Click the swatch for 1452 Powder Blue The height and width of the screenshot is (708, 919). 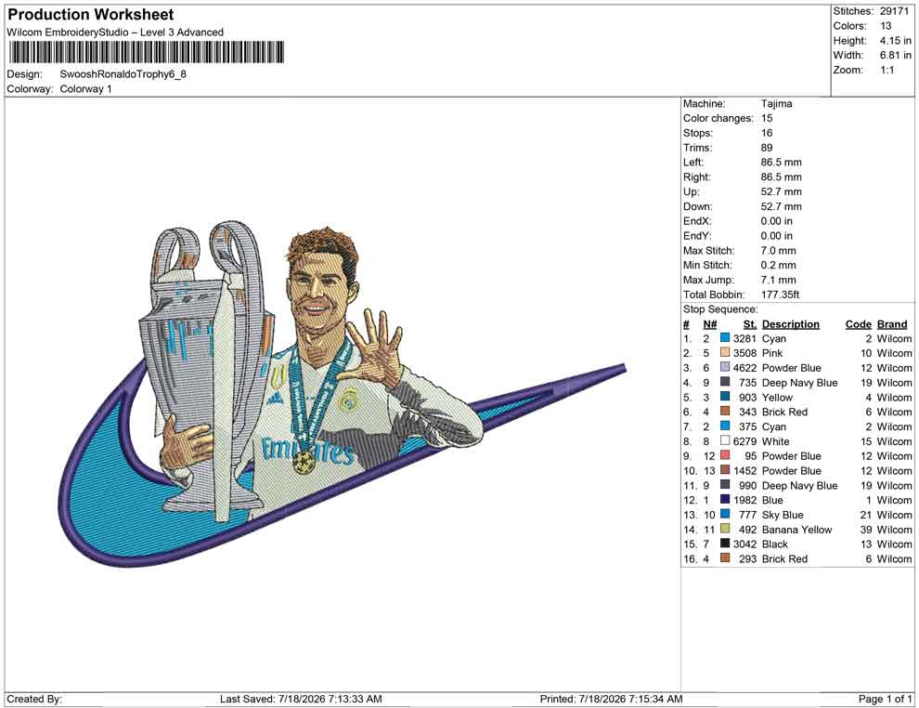coord(725,470)
